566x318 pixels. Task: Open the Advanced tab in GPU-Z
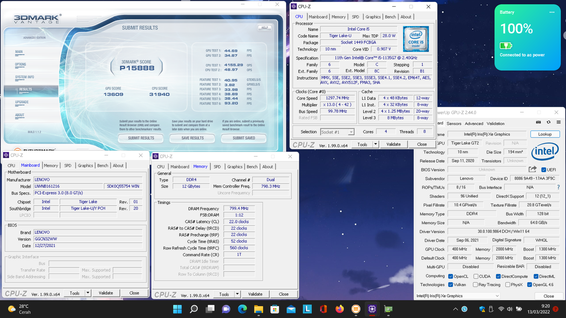[474, 124]
